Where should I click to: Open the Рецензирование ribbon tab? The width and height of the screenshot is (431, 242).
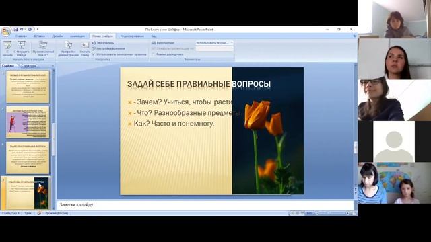[x=132, y=36]
